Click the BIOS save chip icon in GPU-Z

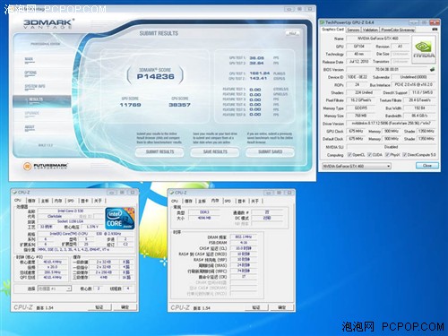click(x=432, y=69)
